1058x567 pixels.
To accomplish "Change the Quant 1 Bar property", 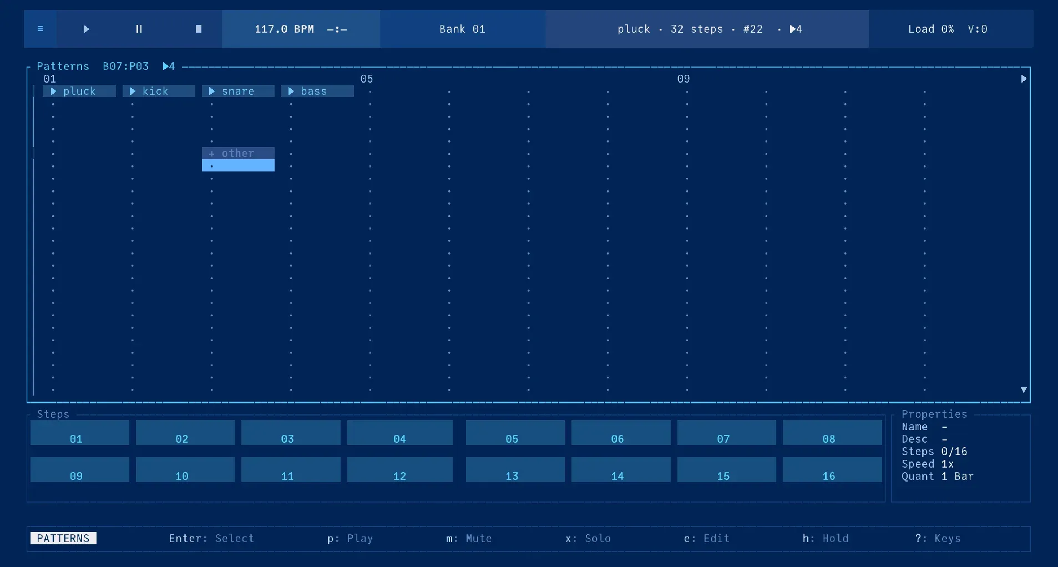I will click(938, 476).
